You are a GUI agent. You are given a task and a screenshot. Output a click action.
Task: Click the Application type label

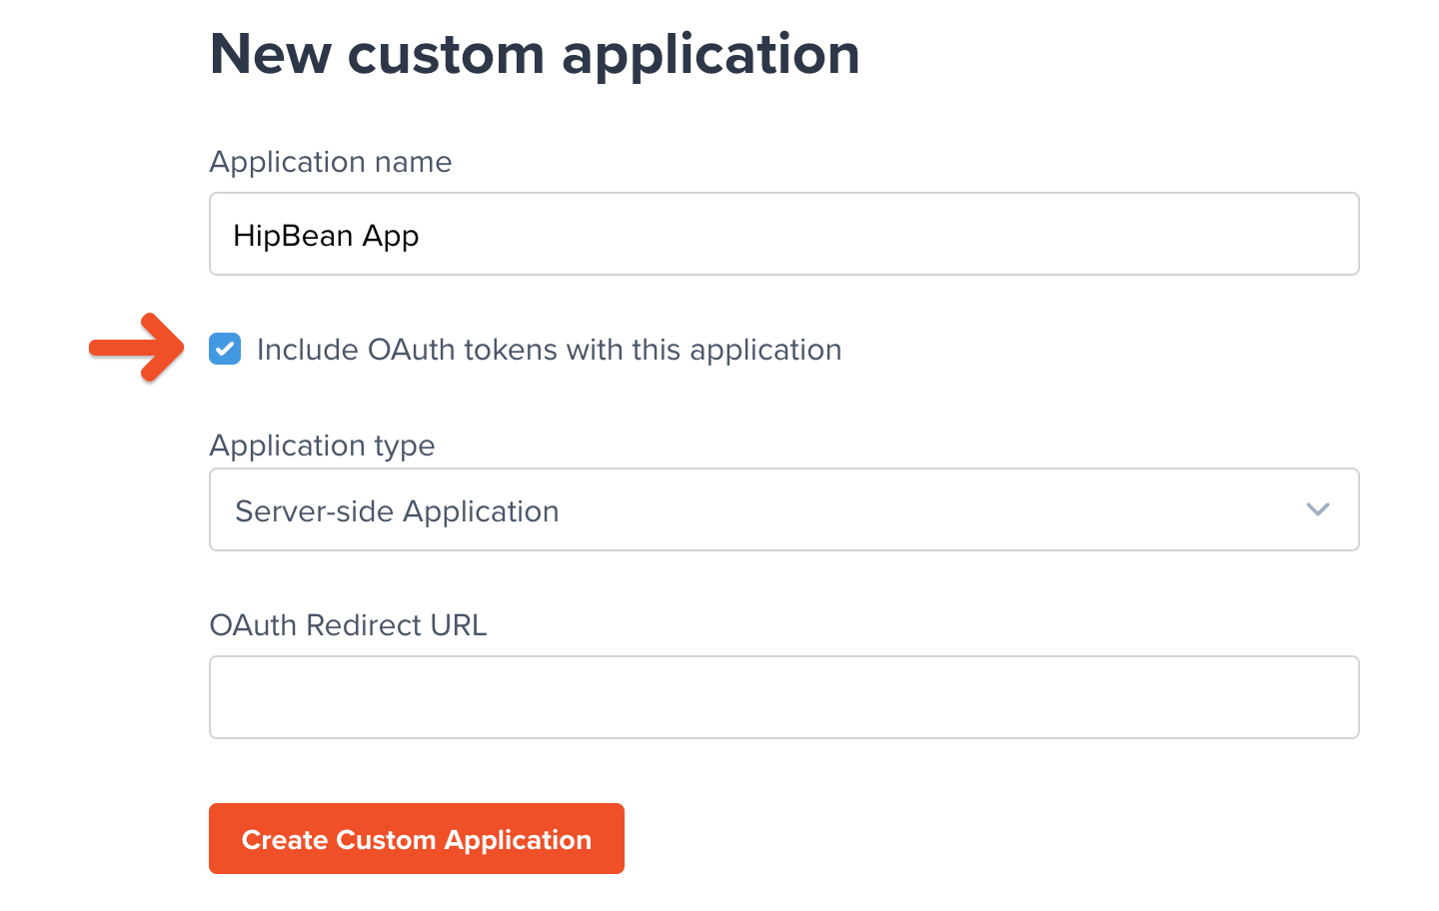pyautogui.click(x=322, y=446)
